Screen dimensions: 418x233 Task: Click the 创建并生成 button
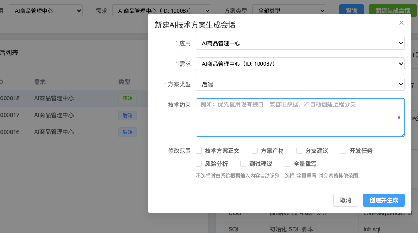383,200
